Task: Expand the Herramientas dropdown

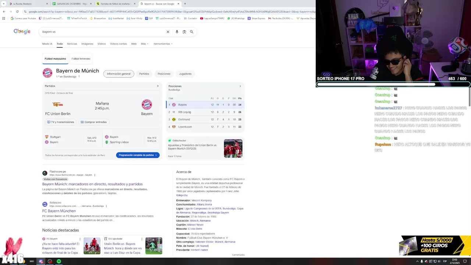Action: [163, 44]
